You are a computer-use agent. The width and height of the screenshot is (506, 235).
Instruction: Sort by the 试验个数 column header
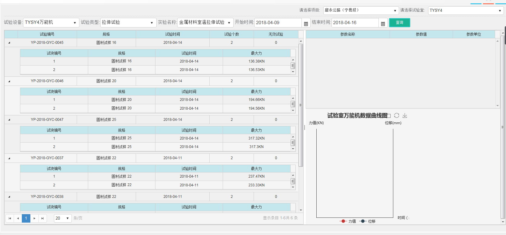[231, 34]
